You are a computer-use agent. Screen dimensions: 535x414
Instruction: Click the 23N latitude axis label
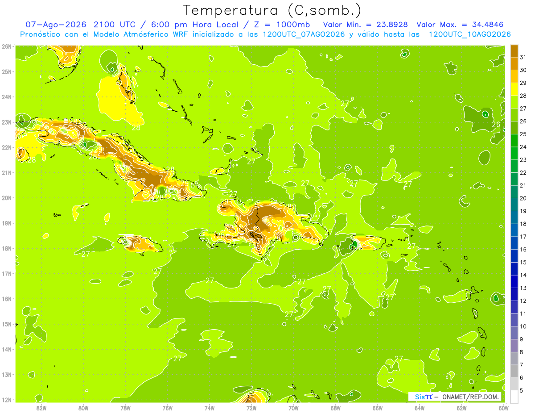click(7, 122)
